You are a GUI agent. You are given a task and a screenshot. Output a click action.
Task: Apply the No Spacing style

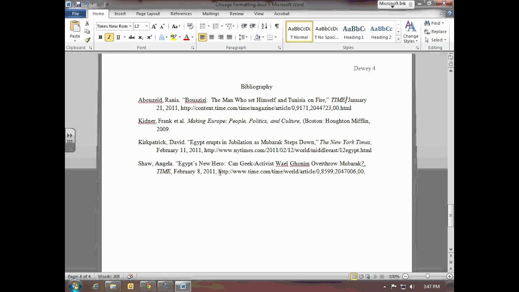pyautogui.click(x=326, y=32)
